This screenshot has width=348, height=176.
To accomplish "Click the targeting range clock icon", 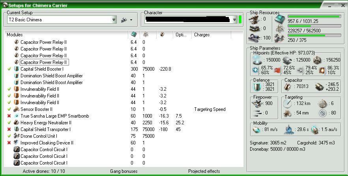I will (x=288, y=103).
